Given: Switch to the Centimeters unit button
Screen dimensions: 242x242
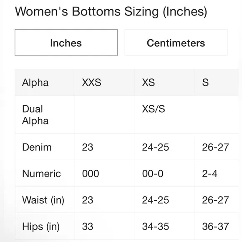Looking at the screenshot, I should (176, 43).
